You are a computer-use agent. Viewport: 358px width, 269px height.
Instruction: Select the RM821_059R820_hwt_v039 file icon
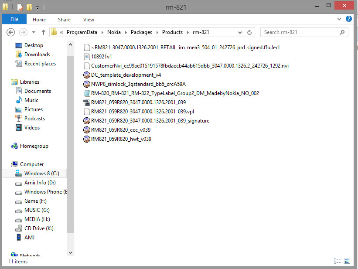point(87,139)
